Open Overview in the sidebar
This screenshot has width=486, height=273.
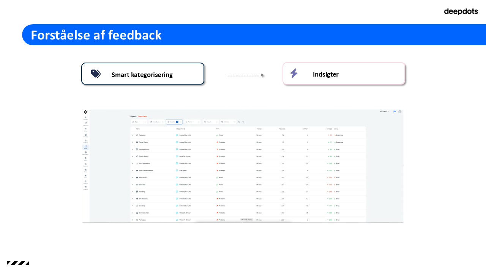tap(85, 118)
